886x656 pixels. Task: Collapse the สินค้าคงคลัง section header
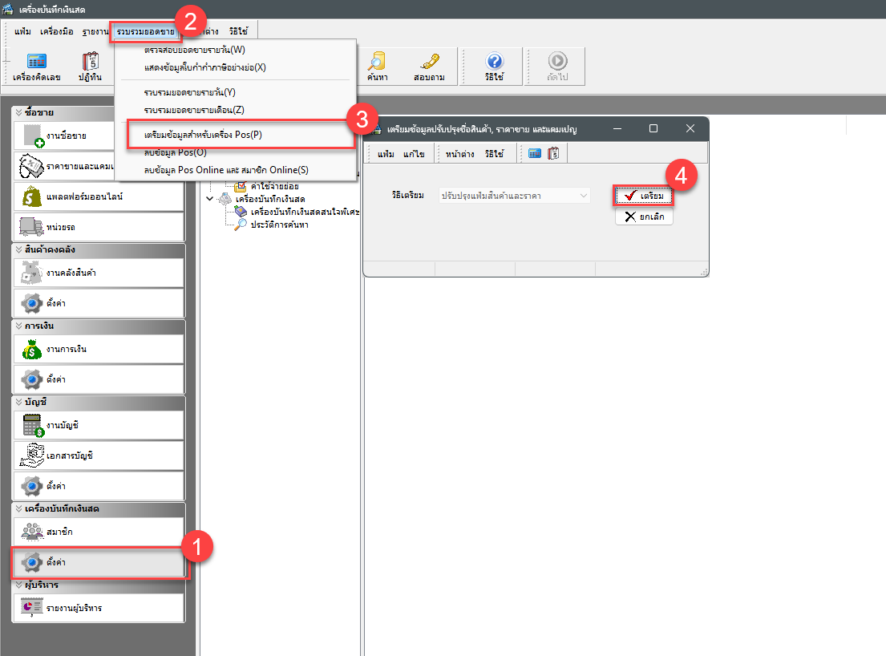(x=18, y=249)
